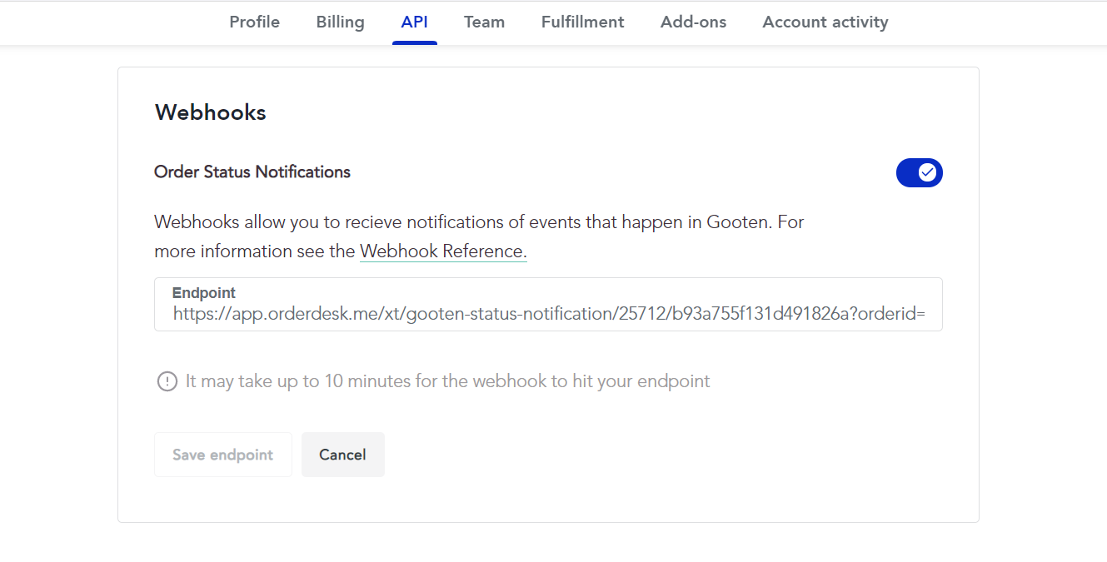
Task: Click the Cancel button
Action: tap(342, 455)
